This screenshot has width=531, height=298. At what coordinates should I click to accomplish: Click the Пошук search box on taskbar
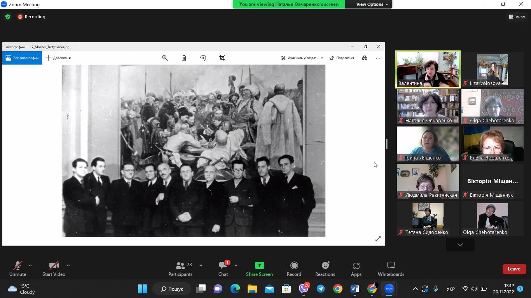172,289
